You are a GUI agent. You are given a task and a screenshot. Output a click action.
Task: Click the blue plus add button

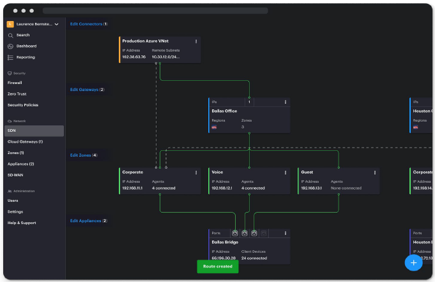click(x=414, y=263)
